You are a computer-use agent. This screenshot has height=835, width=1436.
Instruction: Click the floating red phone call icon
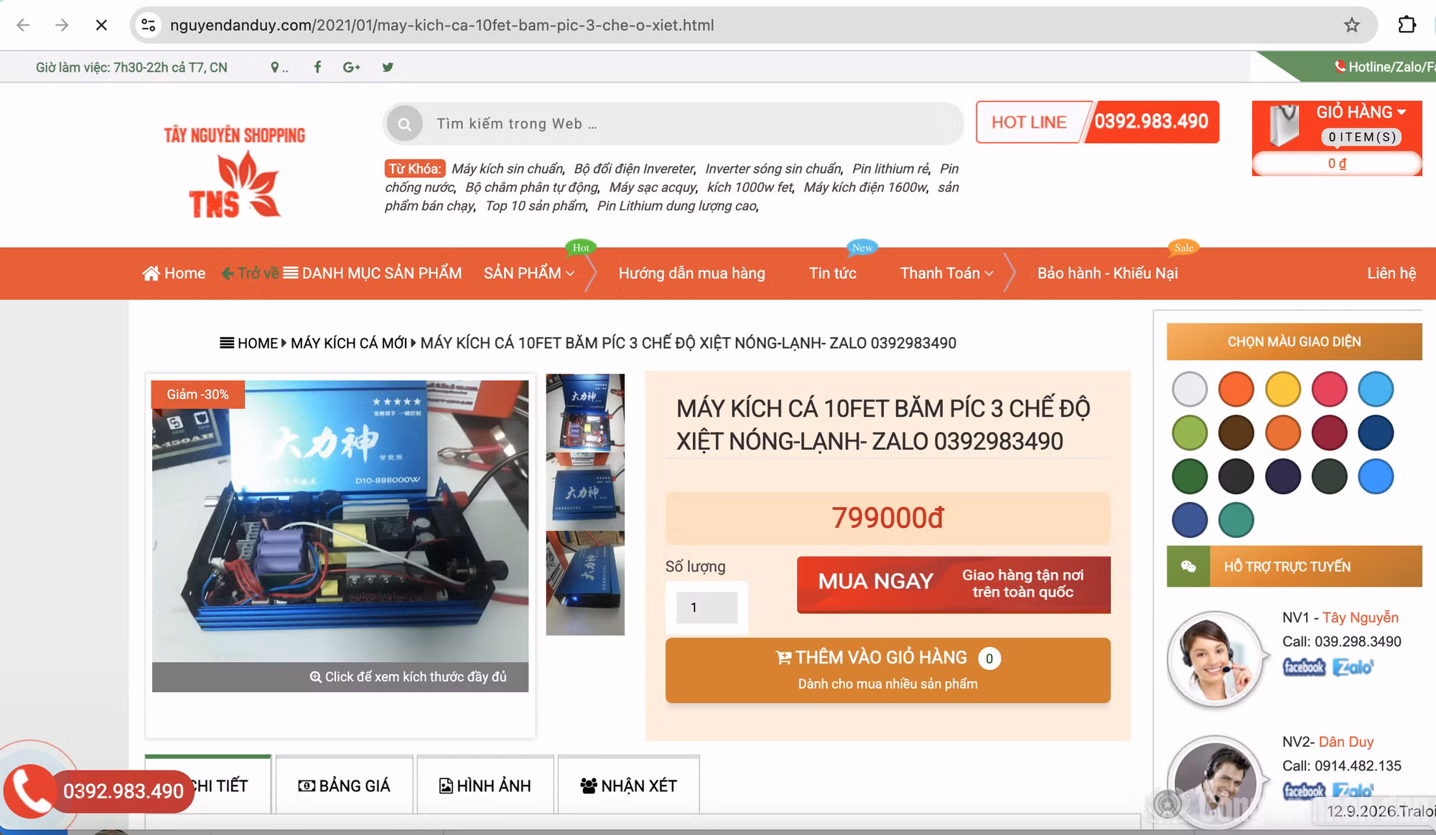pos(29,791)
